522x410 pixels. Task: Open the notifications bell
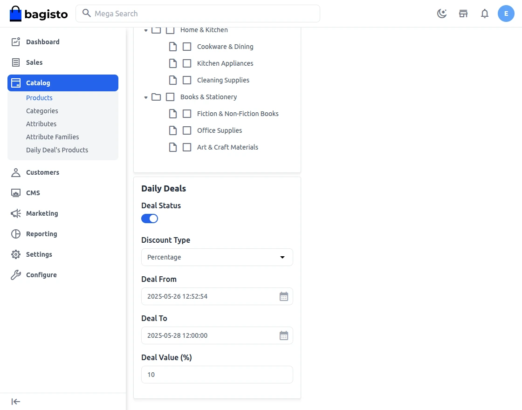click(x=485, y=14)
